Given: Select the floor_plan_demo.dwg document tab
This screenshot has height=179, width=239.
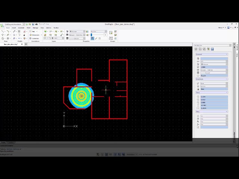Looking at the screenshot, I should (x=11, y=44).
